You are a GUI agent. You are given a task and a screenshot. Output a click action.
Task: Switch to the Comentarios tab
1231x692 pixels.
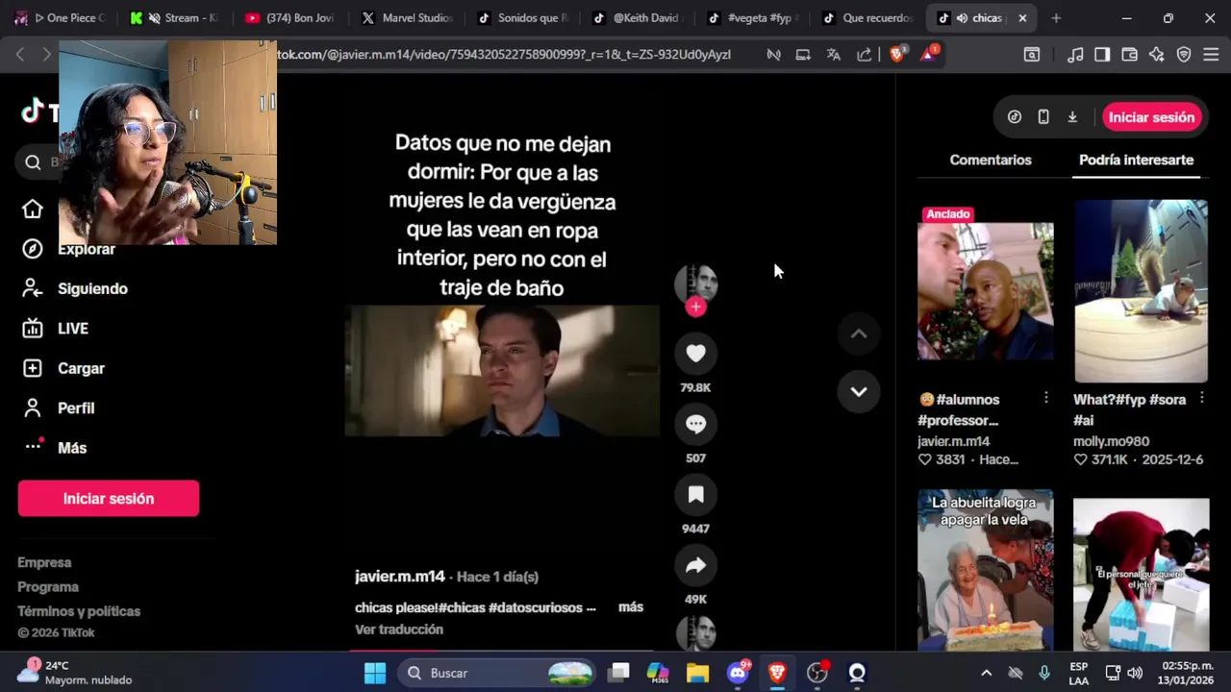click(991, 160)
